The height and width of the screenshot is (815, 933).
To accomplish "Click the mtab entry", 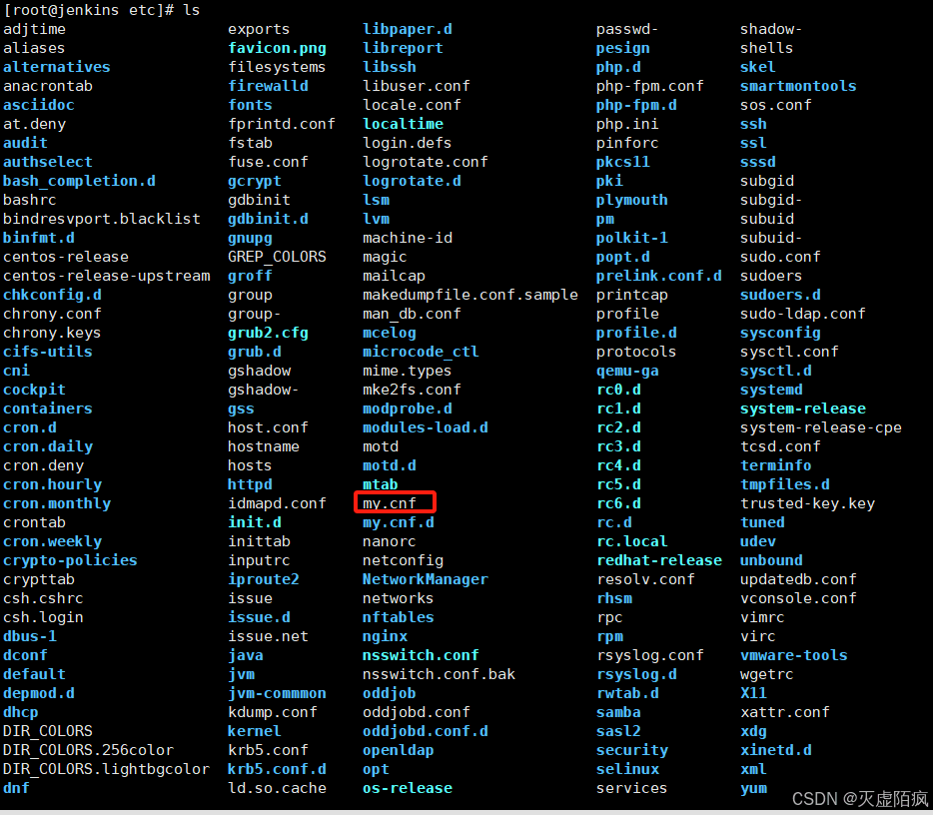I will click(x=381, y=484).
